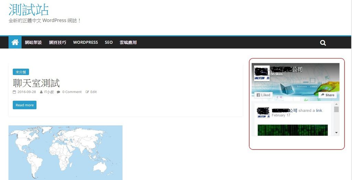Viewport: 352px width, 180px height.
Task: Click the 2016-09-28 post date
Action: coord(27,92)
